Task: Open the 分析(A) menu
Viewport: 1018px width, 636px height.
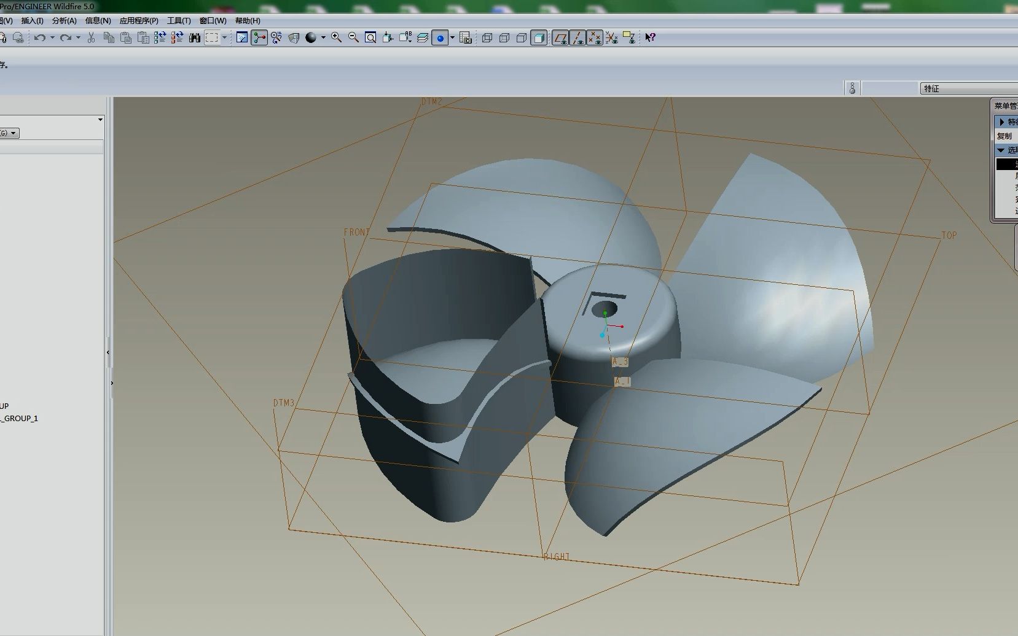Action: [65, 20]
